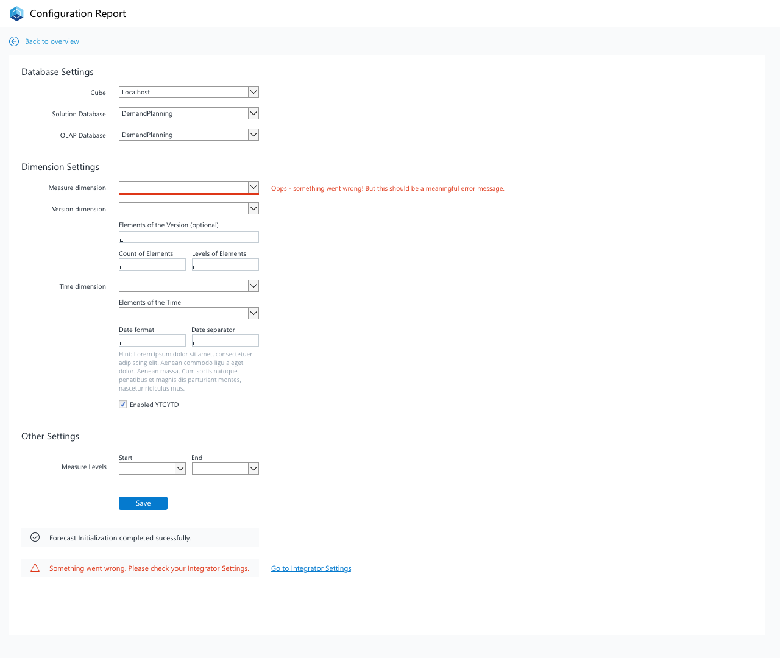The height and width of the screenshot is (658, 780).
Task: Toggle the Enabled YTGYTD checkbox
Action: click(x=123, y=405)
